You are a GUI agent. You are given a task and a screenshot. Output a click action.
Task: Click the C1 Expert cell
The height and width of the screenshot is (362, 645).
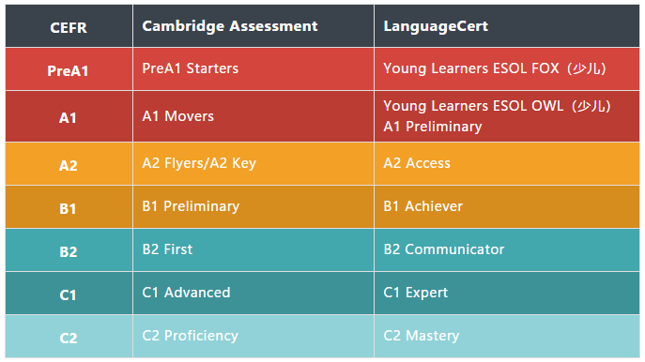[507, 293]
